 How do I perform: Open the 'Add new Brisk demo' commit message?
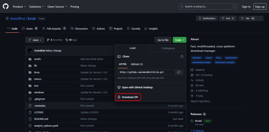[x=92, y=59]
